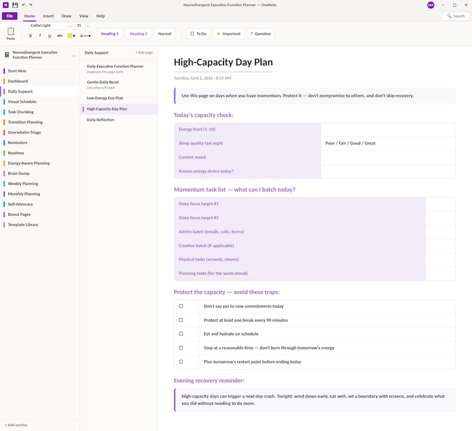Image resolution: width=472 pixels, height=431 pixels.
Task: Open the View tab
Action: pos(84,16)
